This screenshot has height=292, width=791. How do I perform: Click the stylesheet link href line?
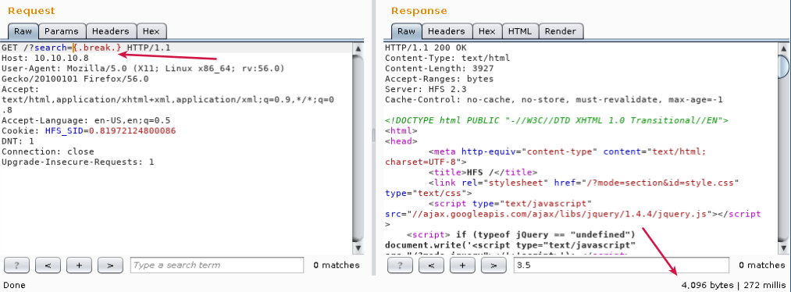583,183
